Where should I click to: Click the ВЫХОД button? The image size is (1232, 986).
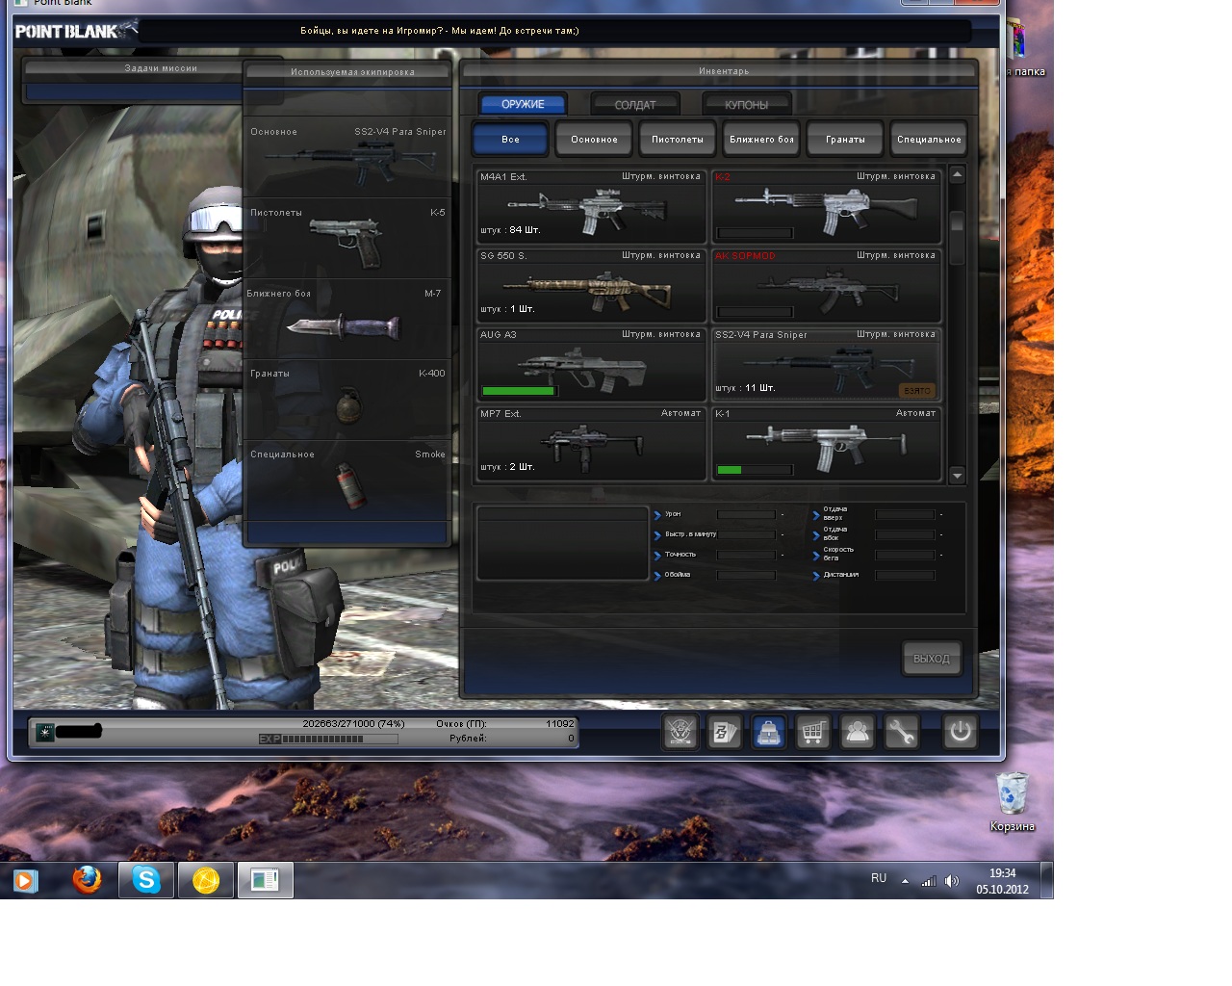click(x=932, y=659)
